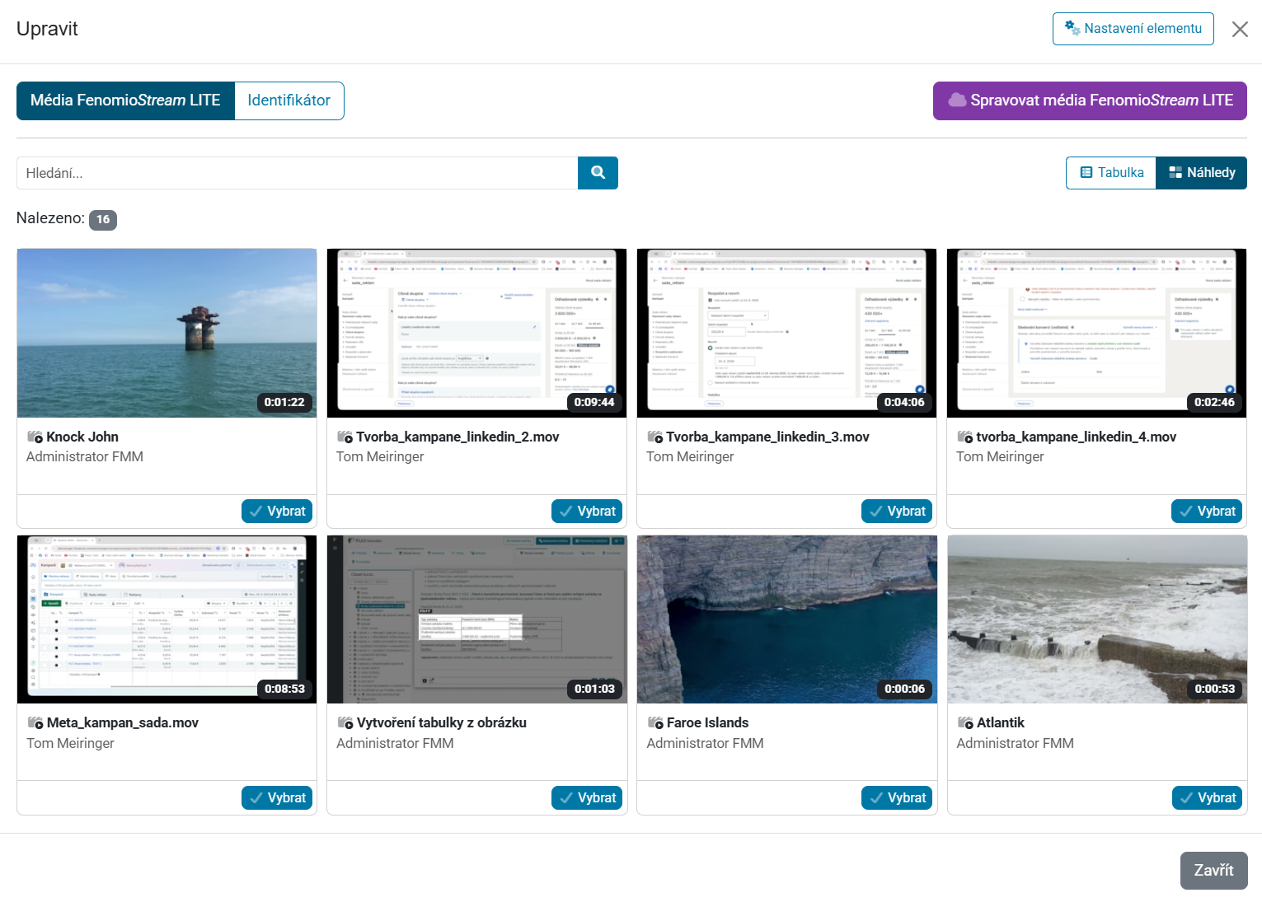Image resolution: width=1262 pixels, height=902 pixels.
Task: Switch to Náhledy view
Action: coord(1202,173)
